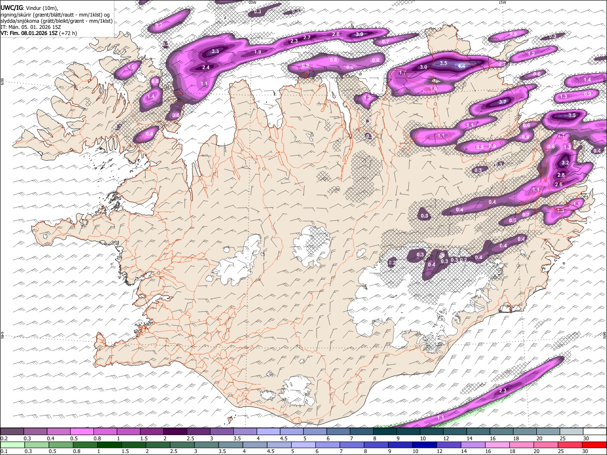Click the 'IT: Mán. 05. 01. 2026 15Z' line

pyautogui.click(x=31, y=27)
